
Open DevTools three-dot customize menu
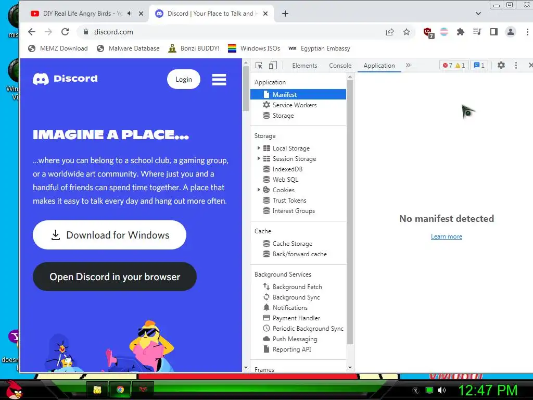click(x=516, y=65)
